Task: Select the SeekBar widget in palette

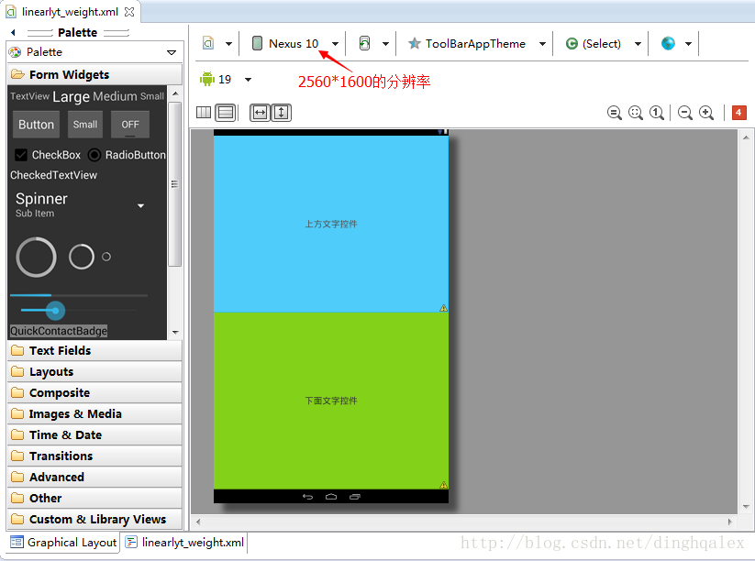Action: tap(79, 311)
